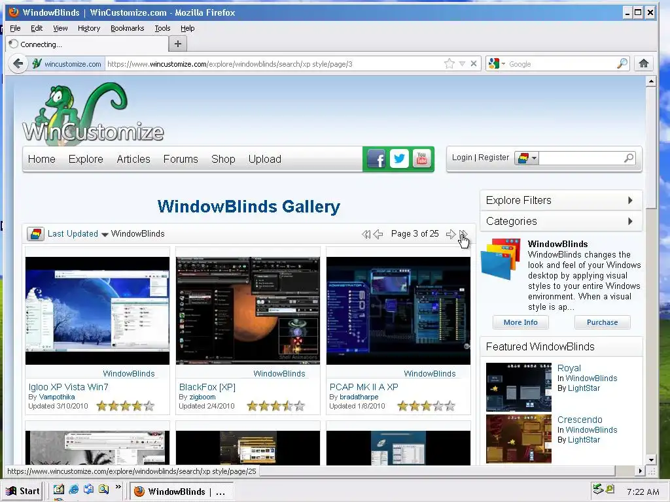Open the site search category dropdown
The image size is (670, 502).
[527, 158]
